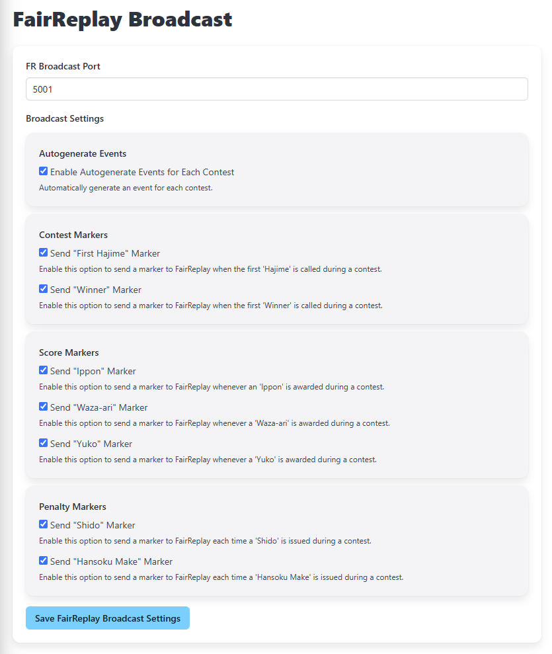
Task: Disable "Enable Autogenerate Events for Each Contest"
Action: tap(43, 171)
